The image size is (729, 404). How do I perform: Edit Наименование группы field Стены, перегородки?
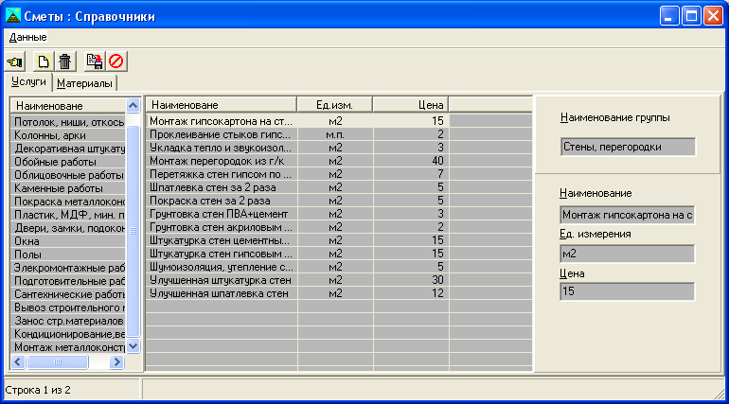(628, 148)
